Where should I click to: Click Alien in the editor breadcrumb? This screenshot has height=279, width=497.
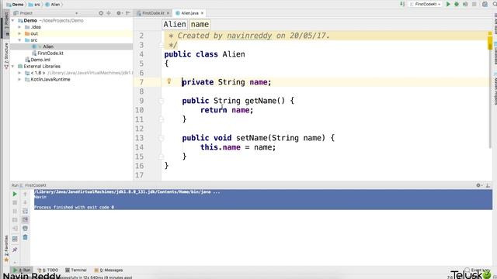pos(175,24)
